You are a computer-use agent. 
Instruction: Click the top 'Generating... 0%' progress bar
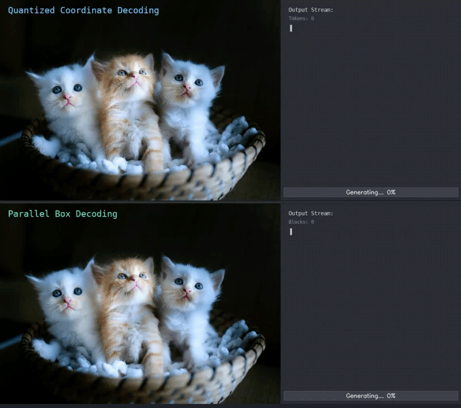(x=371, y=192)
